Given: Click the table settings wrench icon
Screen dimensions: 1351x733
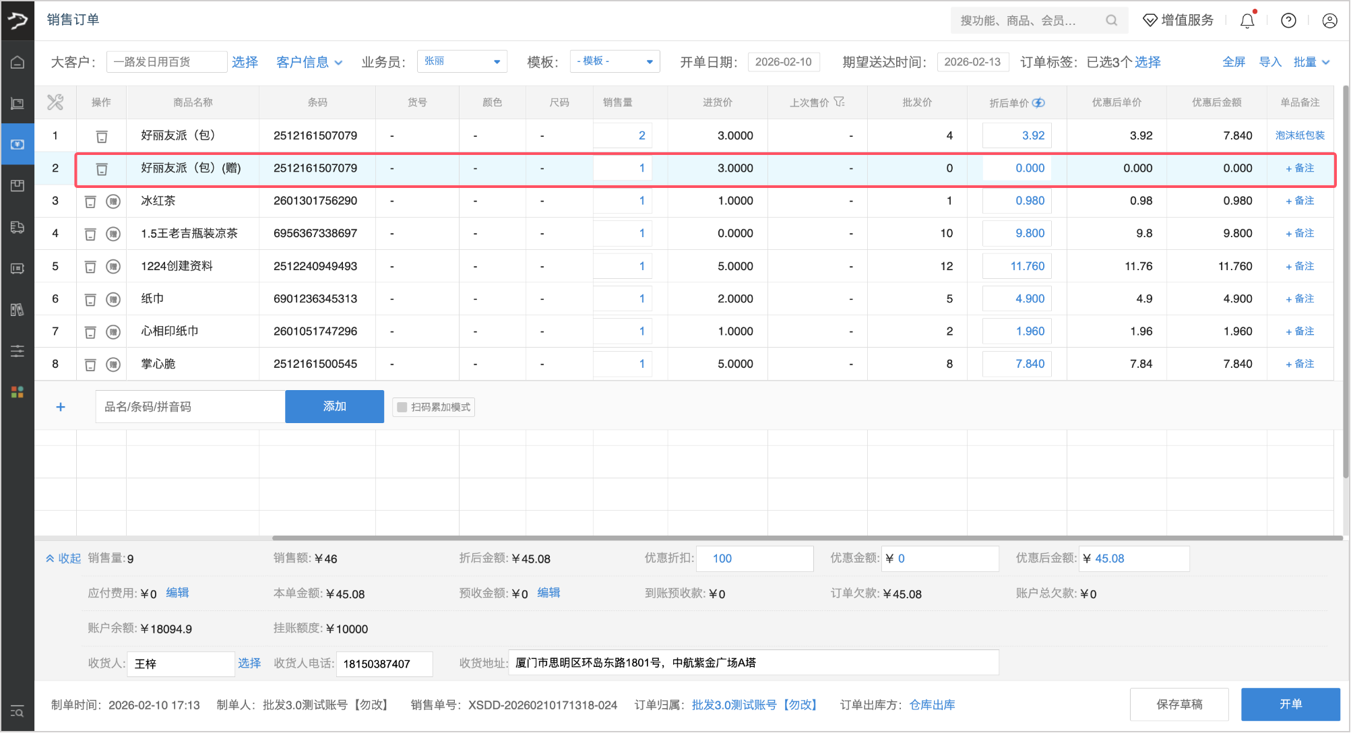Looking at the screenshot, I should [x=55, y=102].
